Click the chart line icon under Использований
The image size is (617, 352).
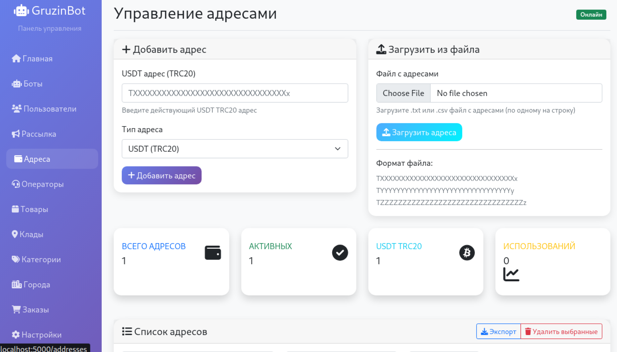pos(511,274)
